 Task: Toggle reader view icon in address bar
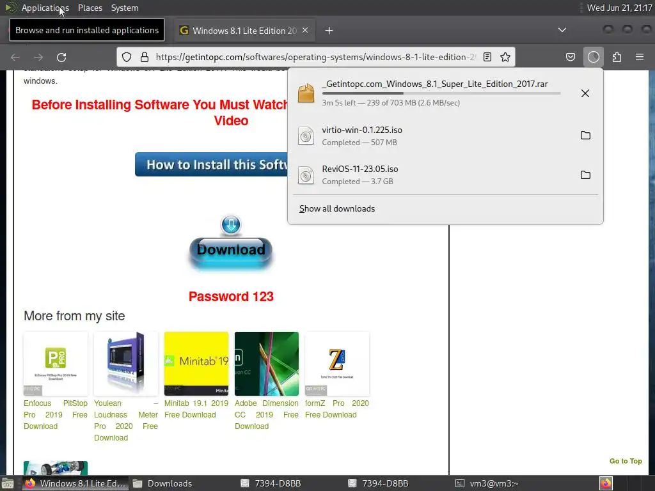[x=487, y=57]
